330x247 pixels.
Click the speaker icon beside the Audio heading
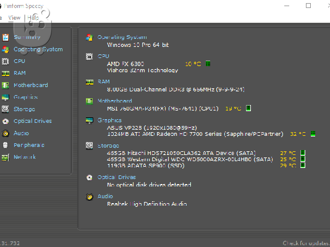click(x=90, y=197)
